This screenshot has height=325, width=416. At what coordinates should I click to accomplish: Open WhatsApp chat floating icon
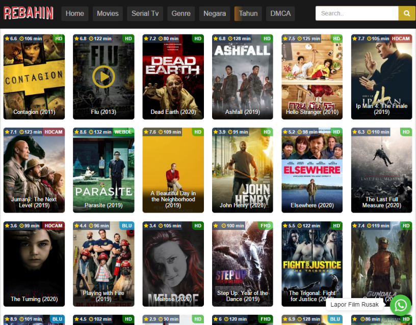pos(401,305)
